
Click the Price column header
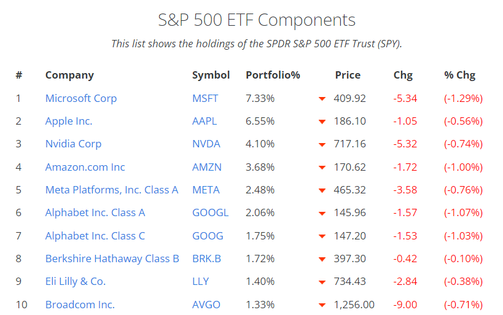(348, 75)
